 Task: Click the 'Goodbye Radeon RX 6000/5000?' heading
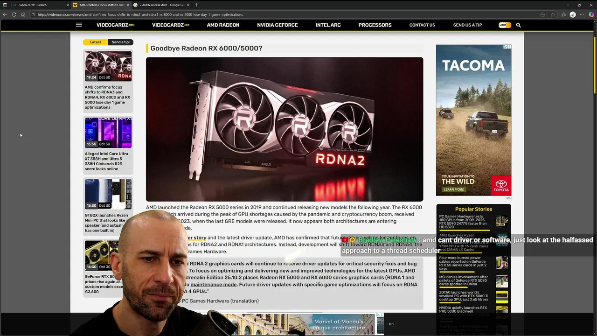206,48
